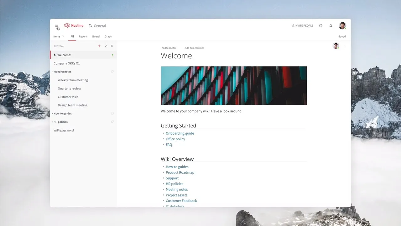
Task: Open the Customer Feedback link
Action: point(181,201)
